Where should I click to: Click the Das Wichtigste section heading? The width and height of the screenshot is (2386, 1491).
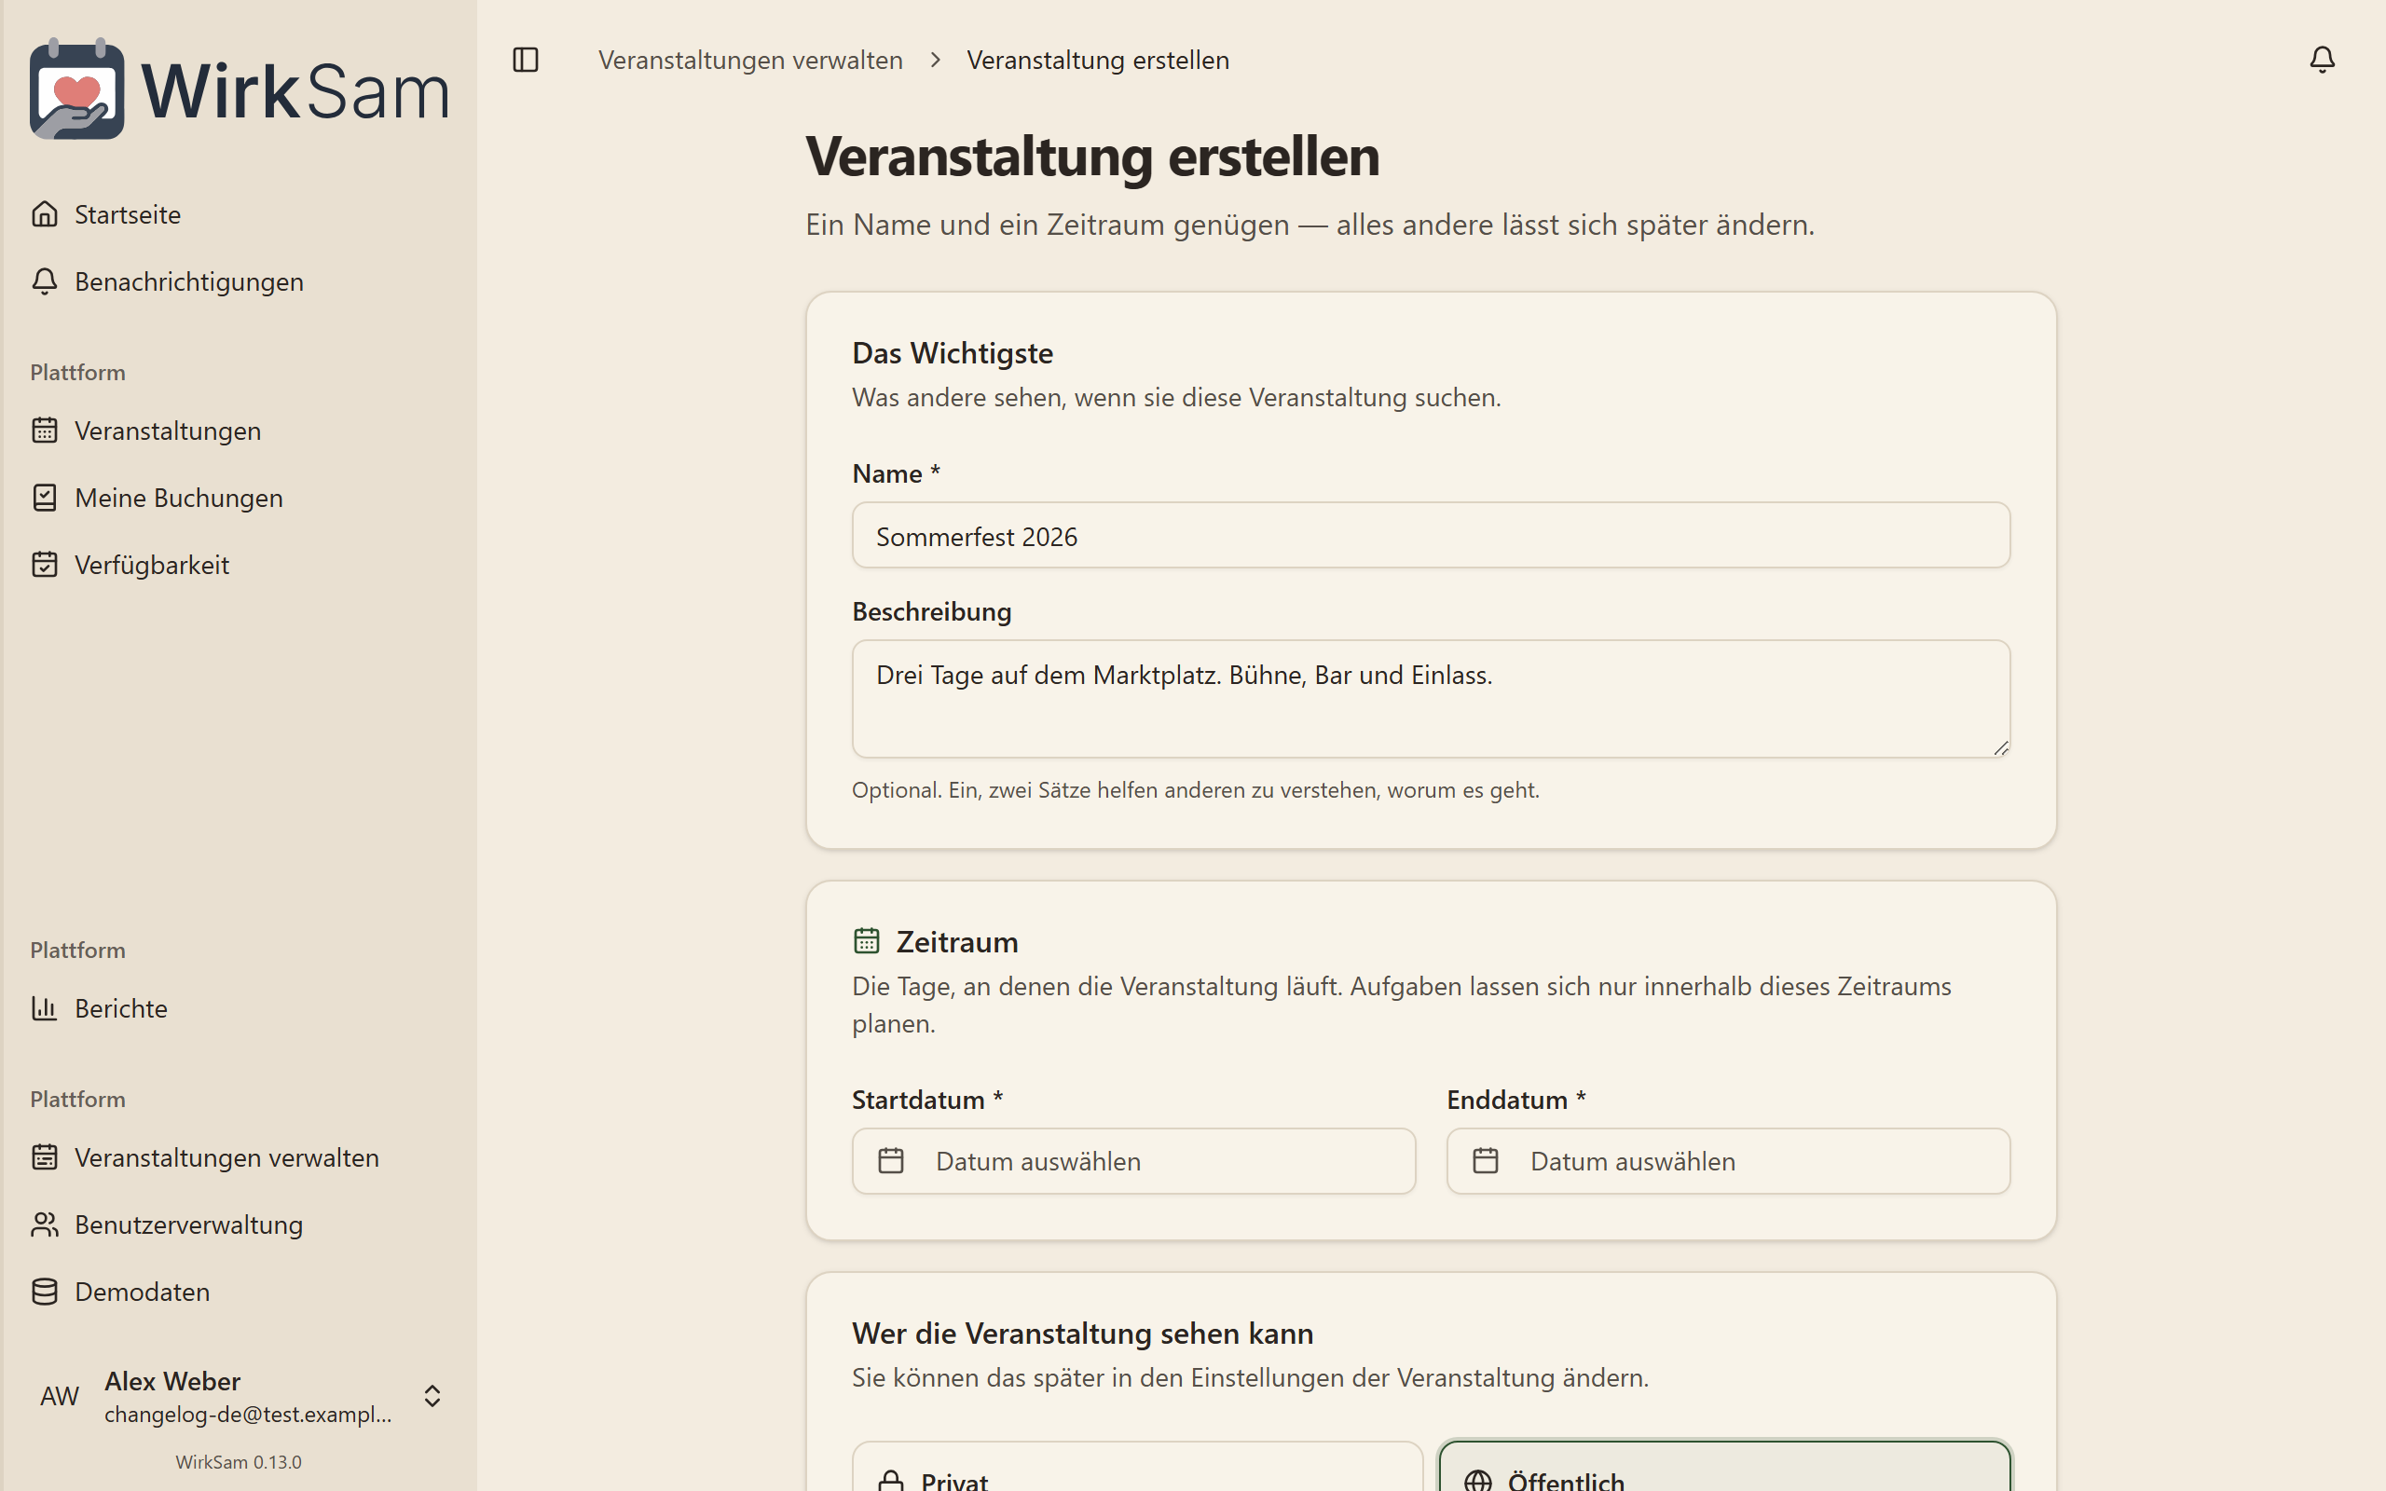tap(953, 352)
